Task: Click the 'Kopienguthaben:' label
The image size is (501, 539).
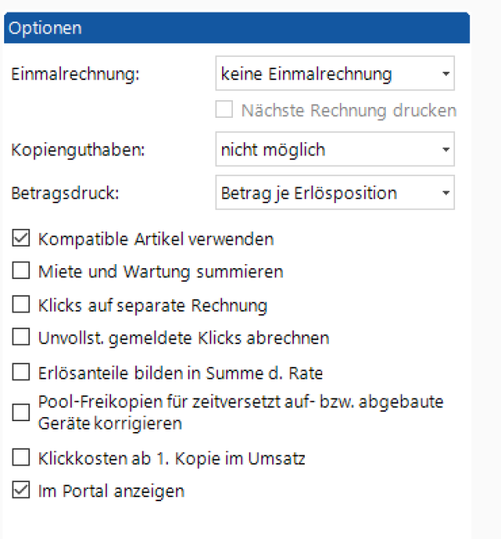Action: [x=78, y=150]
